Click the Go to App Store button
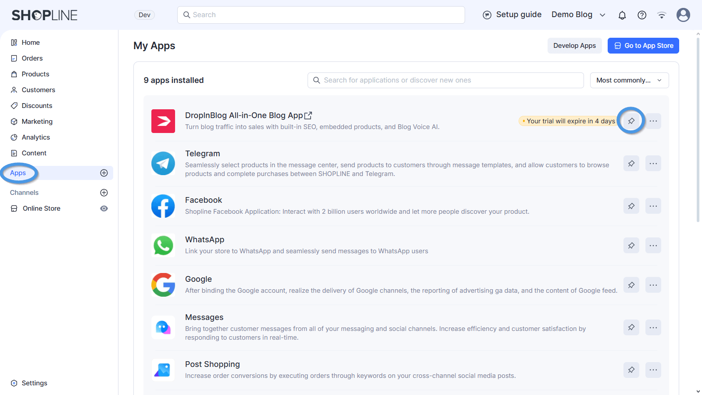This screenshot has height=395, width=702. click(x=643, y=46)
